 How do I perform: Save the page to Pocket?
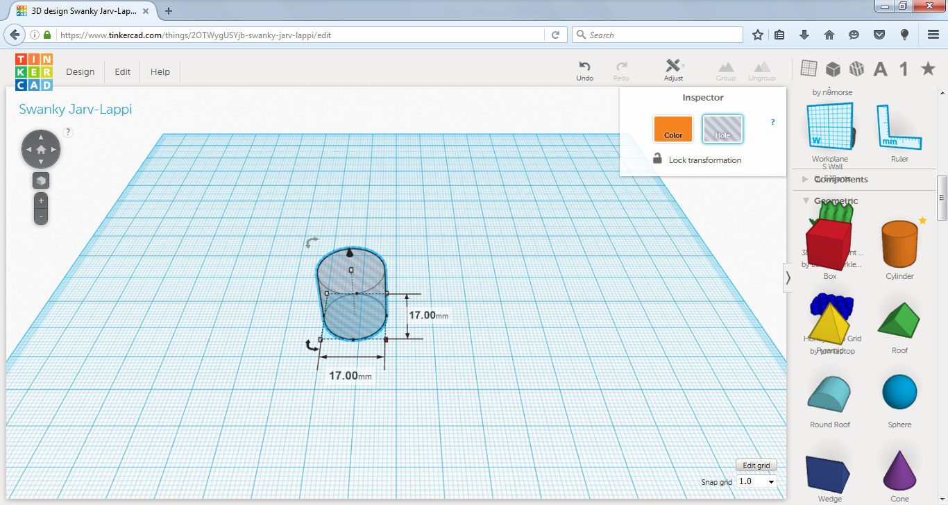tap(879, 35)
